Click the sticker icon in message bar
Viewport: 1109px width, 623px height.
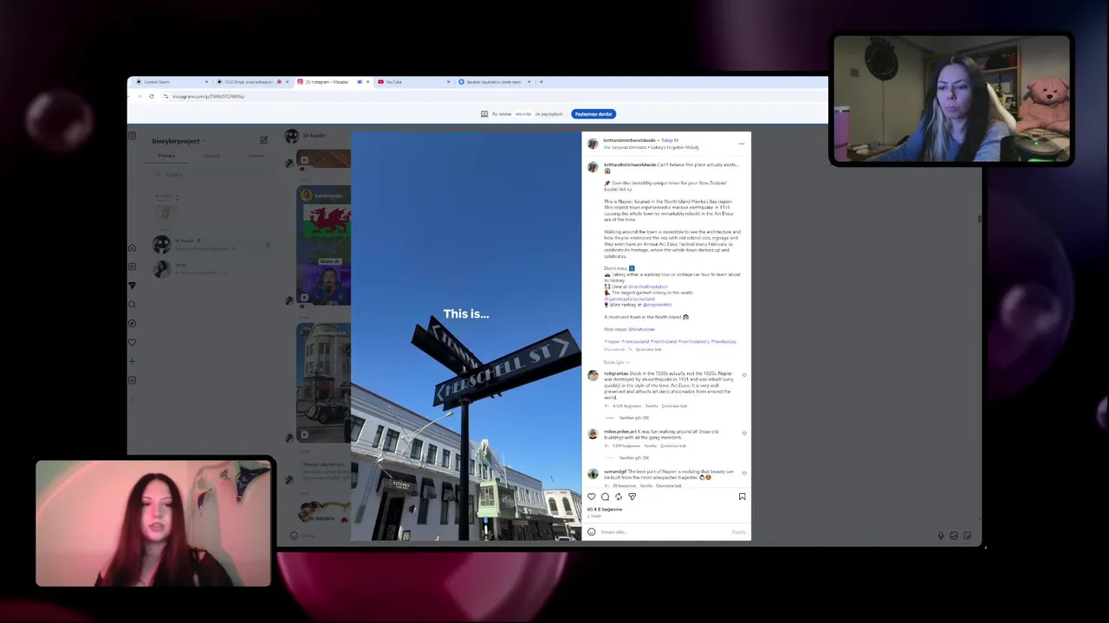pyautogui.click(x=967, y=536)
